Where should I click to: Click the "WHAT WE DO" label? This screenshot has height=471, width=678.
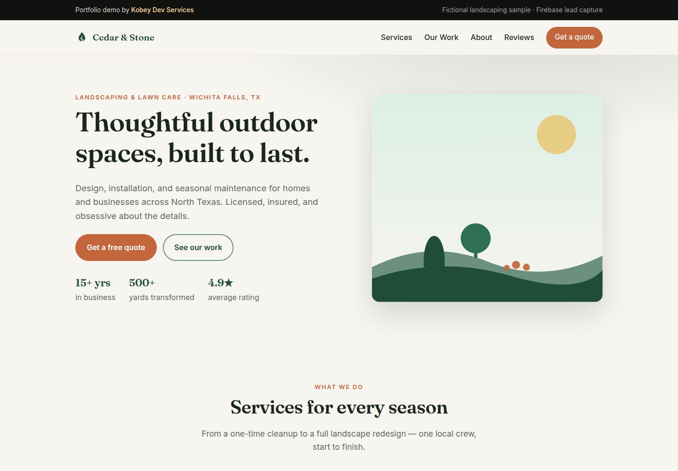(x=339, y=387)
